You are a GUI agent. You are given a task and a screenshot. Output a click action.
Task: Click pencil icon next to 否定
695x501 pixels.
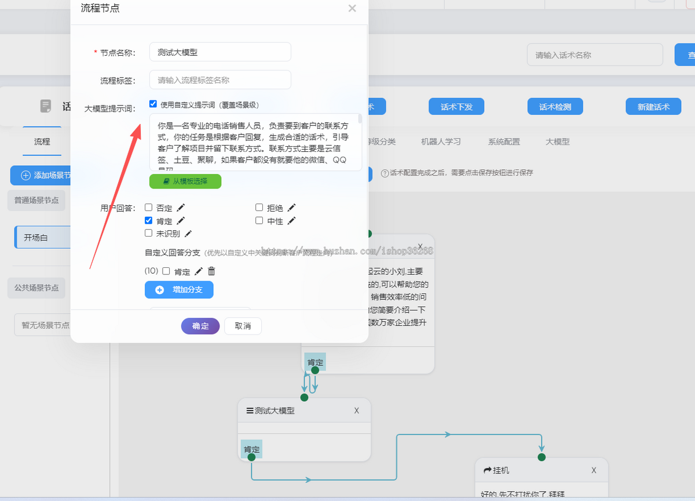(x=181, y=208)
